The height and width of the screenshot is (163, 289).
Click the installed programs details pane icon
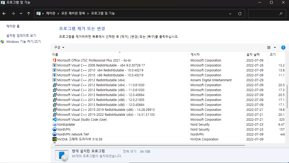[62, 156]
